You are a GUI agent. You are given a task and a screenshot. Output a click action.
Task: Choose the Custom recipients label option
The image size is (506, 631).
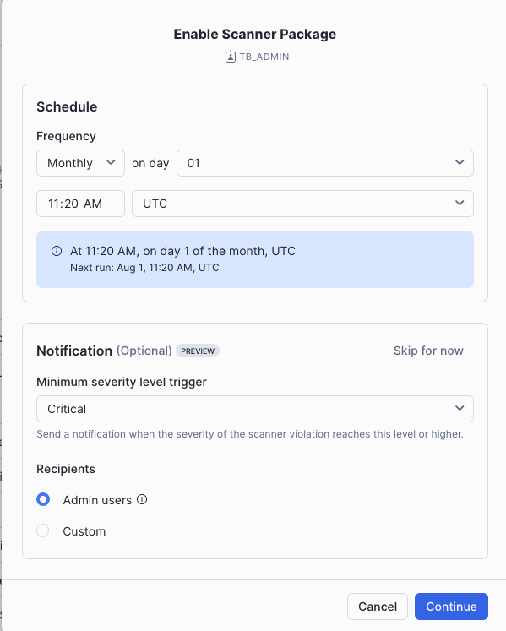pos(84,531)
